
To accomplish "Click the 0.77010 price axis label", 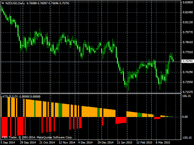I will (187, 52).
